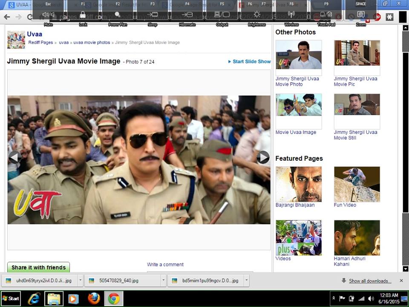Image resolution: width=409 pixels, height=307 pixels.
Task: Open Firefox from the taskbar
Action: coord(94,298)
